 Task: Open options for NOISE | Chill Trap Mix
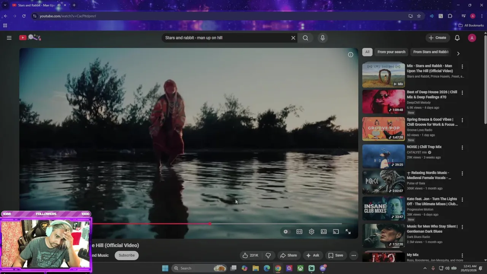462,147
